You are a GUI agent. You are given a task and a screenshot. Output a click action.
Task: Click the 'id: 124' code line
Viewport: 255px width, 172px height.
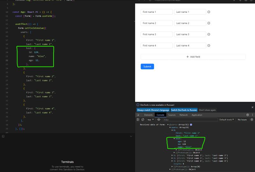pos(34,52)
